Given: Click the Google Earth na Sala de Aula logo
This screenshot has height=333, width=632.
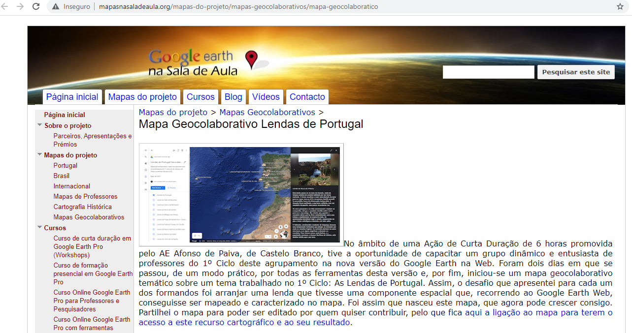Looking at the screenshot, I should click(209, 63).
